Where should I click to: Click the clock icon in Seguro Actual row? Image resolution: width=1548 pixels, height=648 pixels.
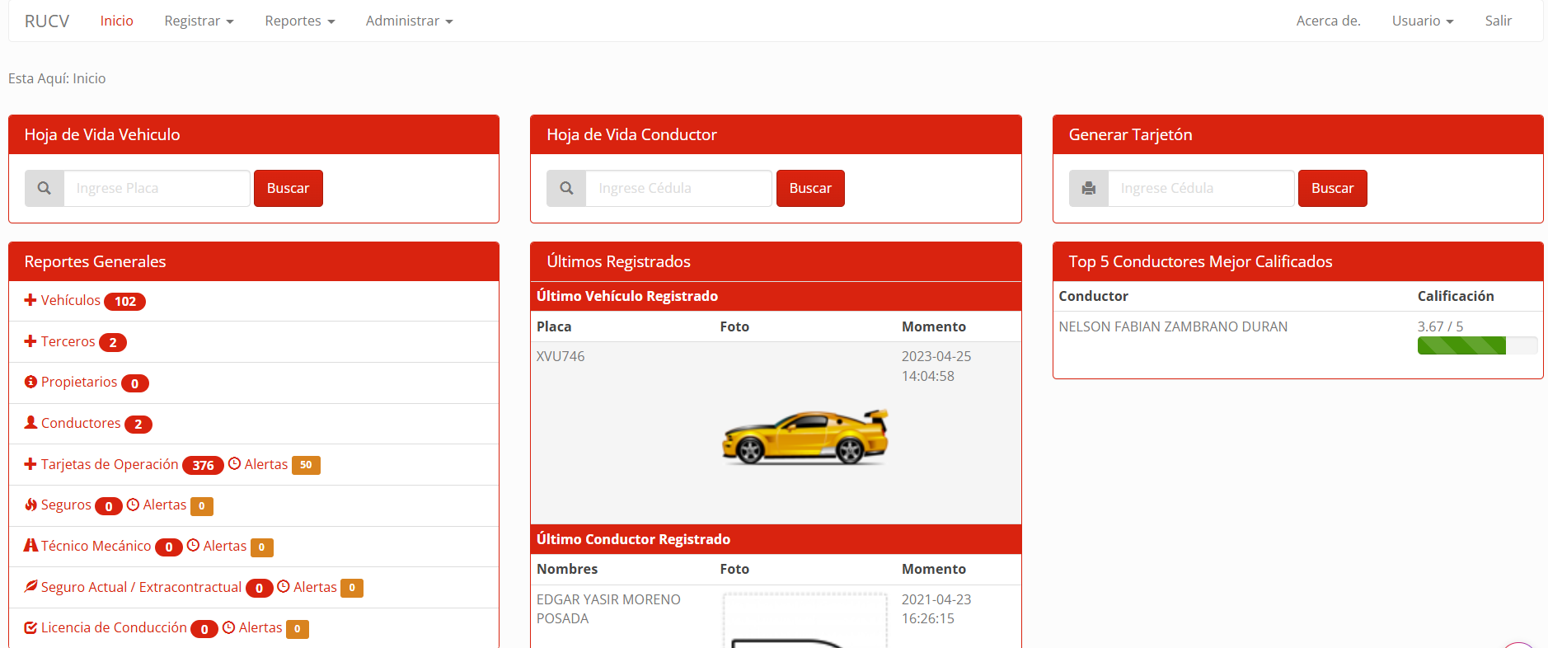coord(284,586)
